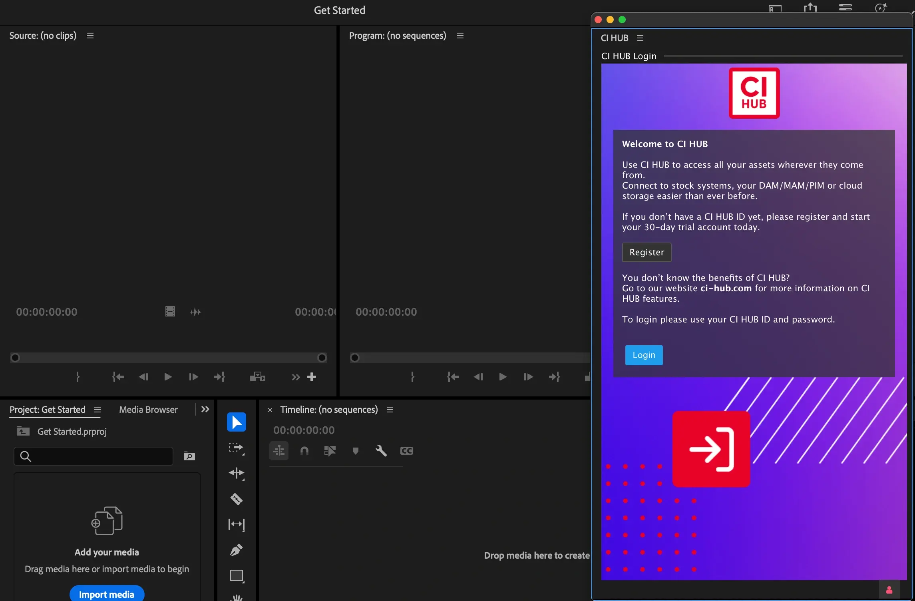Click Mark In in Program monitor
The height and width of the screenshot is (601, 915).
[x=413, y=377]
